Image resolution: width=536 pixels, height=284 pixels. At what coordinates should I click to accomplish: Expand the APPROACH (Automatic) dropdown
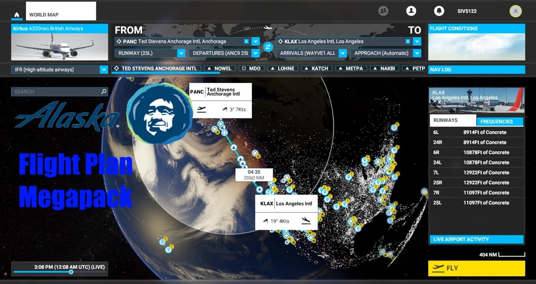(x=417, y=53)
